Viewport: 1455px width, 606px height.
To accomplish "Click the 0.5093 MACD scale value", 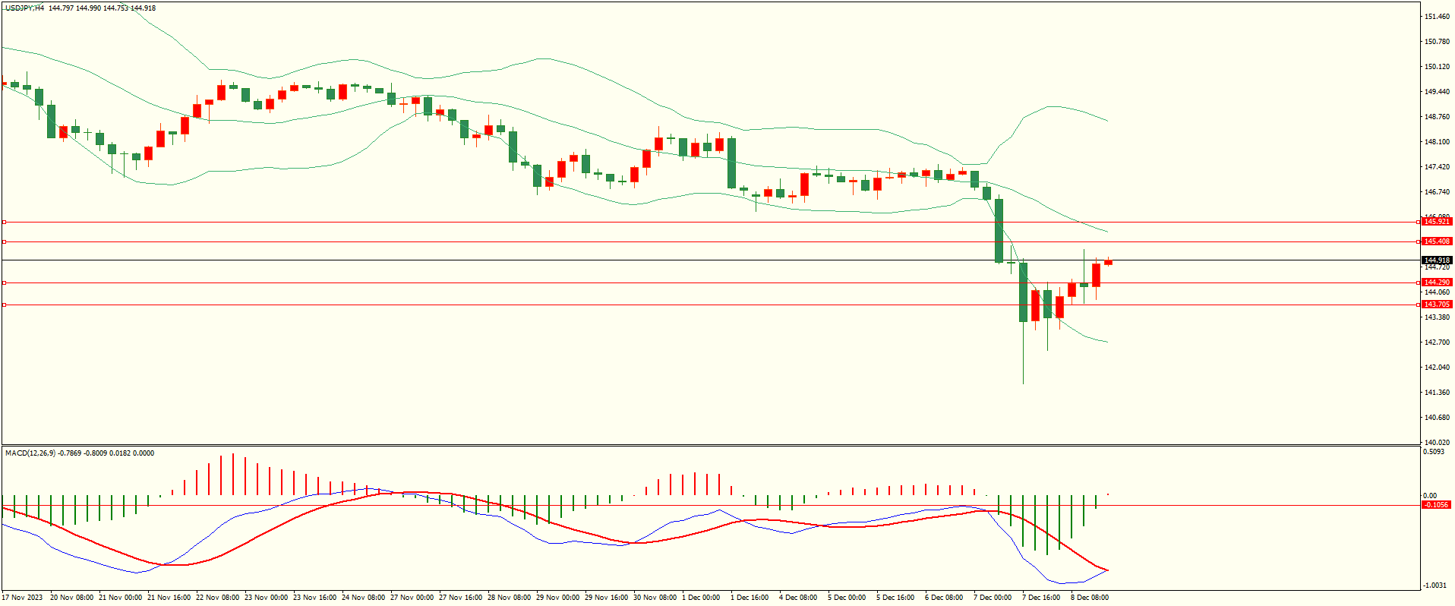I will point(1434,453).
